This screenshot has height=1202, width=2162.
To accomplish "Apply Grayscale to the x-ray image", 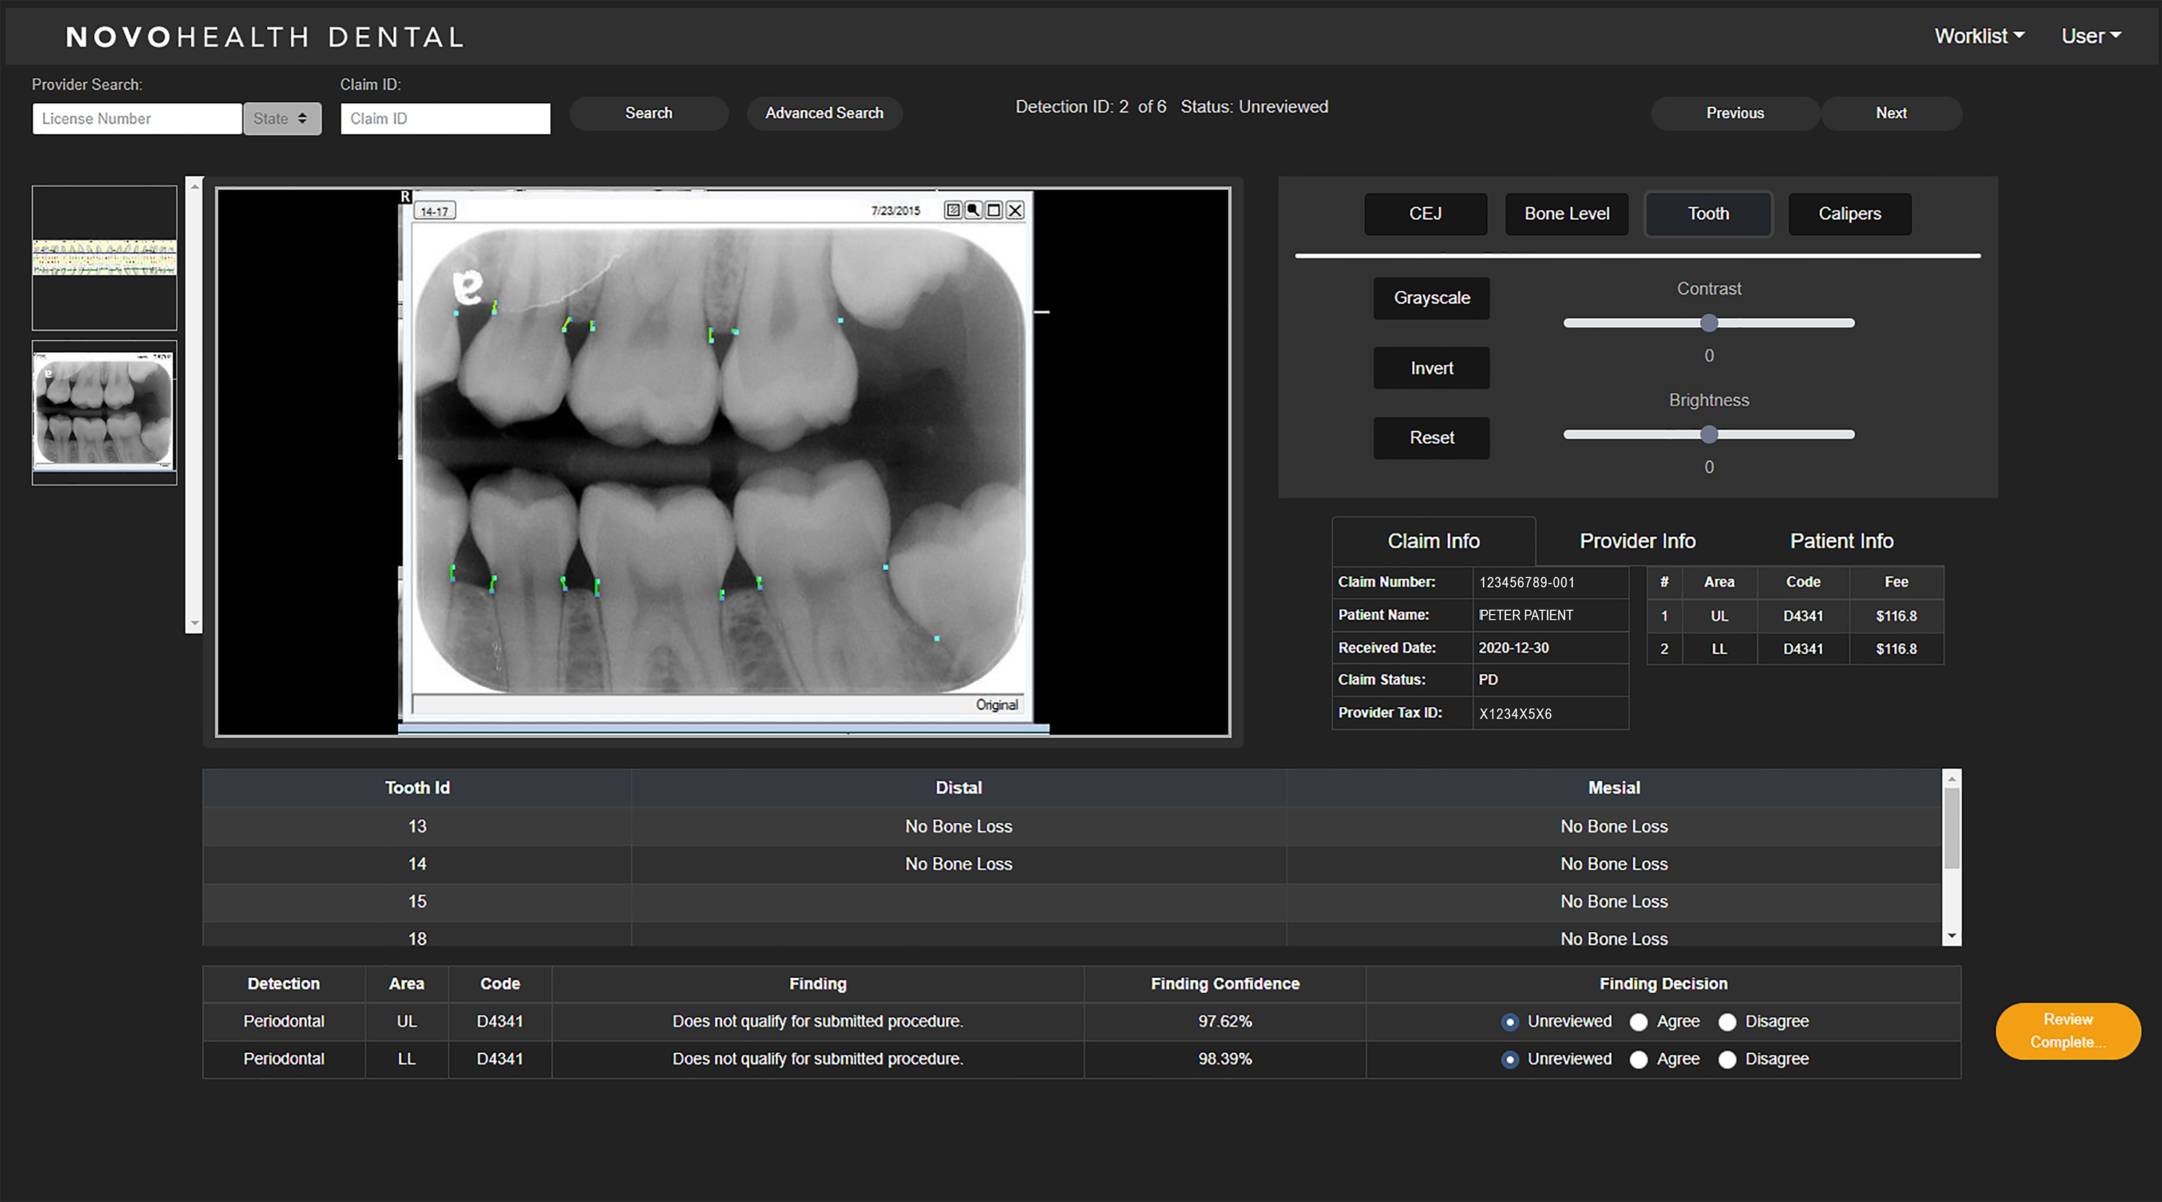I will [x=1432, y=298].
